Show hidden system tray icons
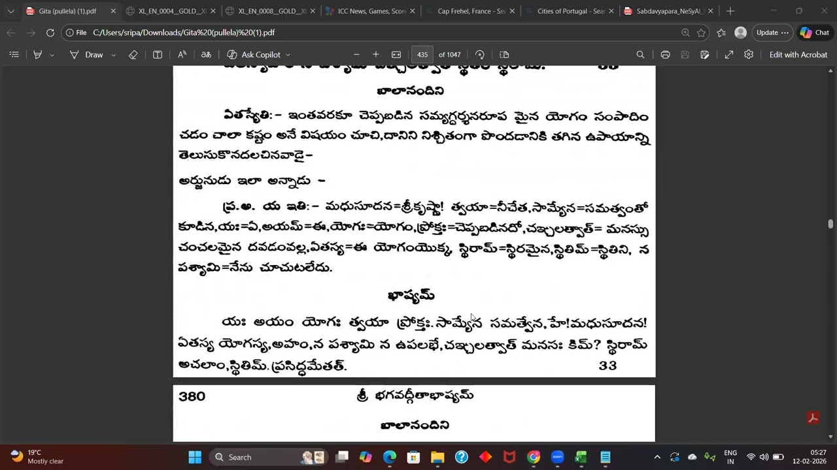 tap(657, 457)
